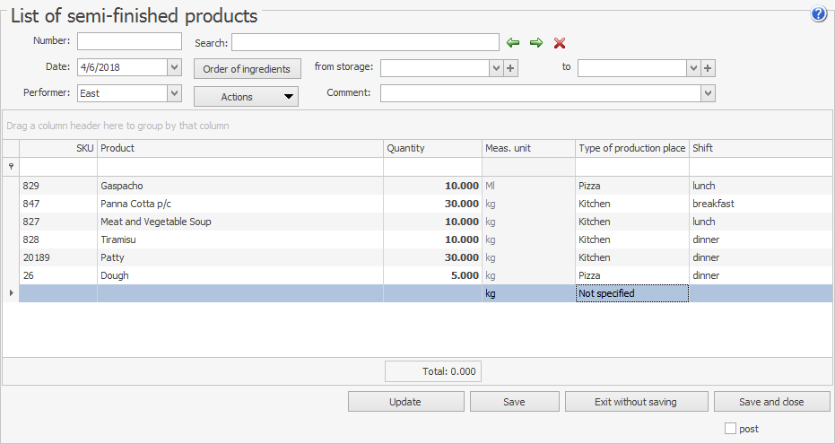Click the green left arrow search icon
Viewport: 835px width, 444px height.
(513, 43)
